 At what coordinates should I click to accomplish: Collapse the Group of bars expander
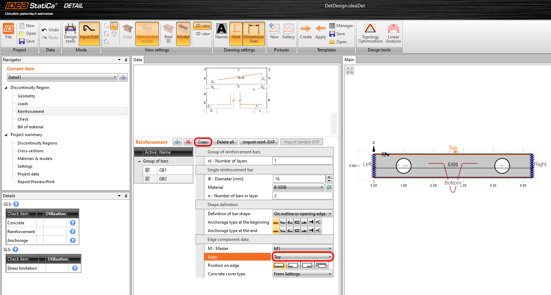pyautogui.click(x=139, y=161)
